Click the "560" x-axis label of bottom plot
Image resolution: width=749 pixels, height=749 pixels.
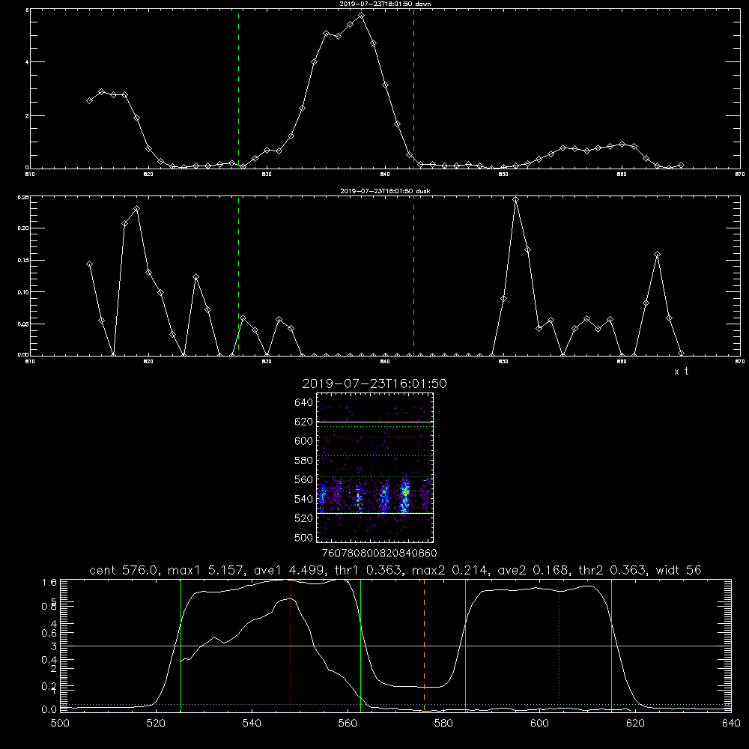[x=348, y=724]
